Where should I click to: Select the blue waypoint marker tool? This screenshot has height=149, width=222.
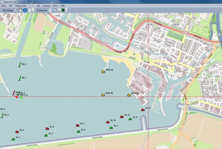[25, 10]
